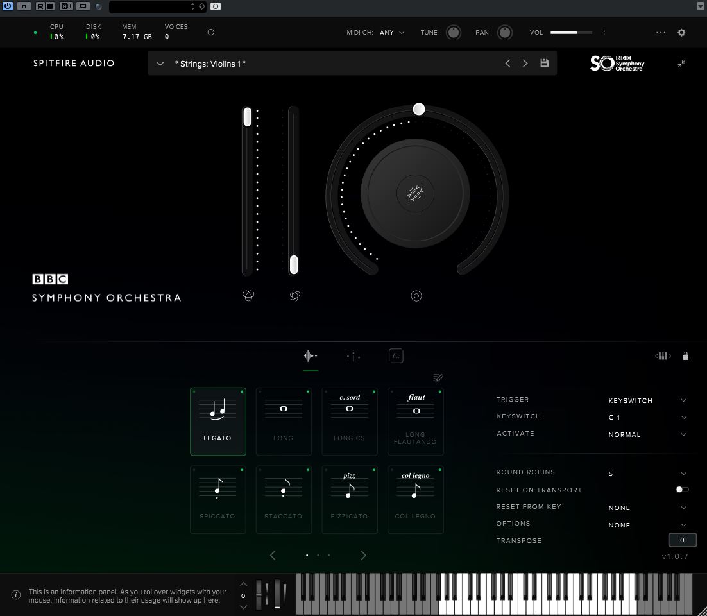This screenshot has height=616, width=707.
Task: Click the Transpose value field
Action: tap(682, 540)
